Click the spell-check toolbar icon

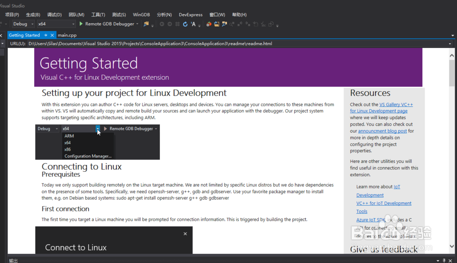tap(263, 24)
